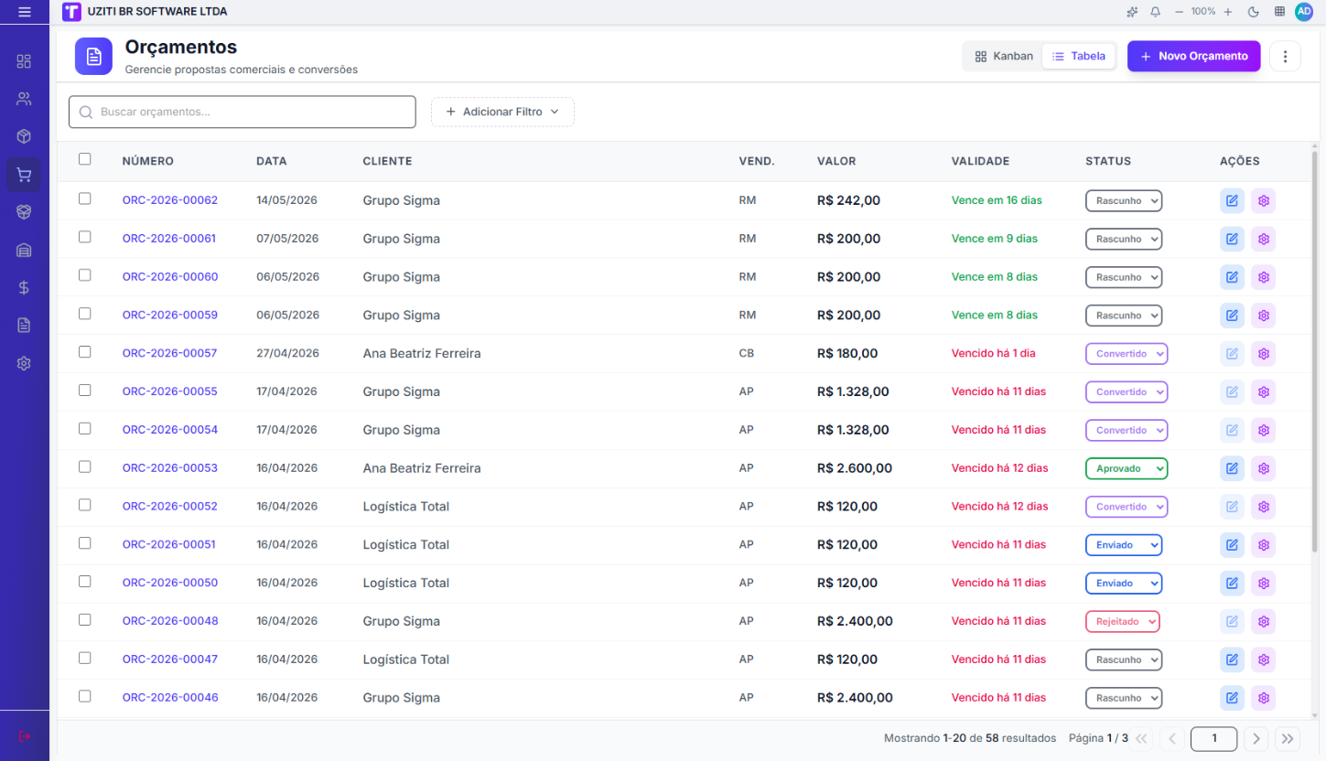The width and height of the screenshot is (1326, 761).
Task: Select checkbox for ORC-2026-00061
Action: click(85, 237)
